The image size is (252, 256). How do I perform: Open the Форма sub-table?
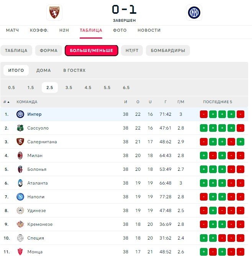(x=49, y=50)
